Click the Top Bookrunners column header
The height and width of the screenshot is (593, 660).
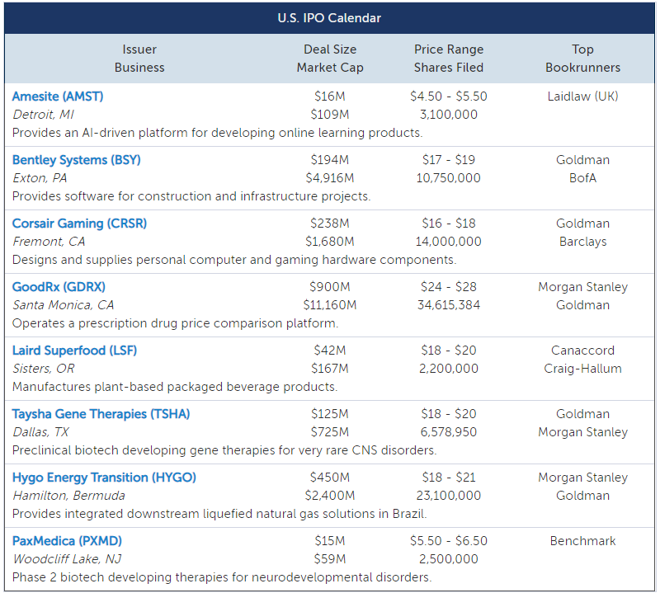583,59
